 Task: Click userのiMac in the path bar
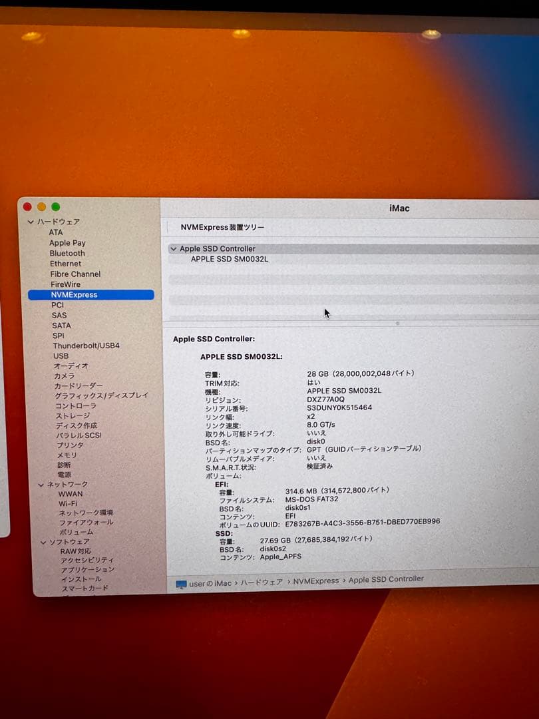coord(210,584)
